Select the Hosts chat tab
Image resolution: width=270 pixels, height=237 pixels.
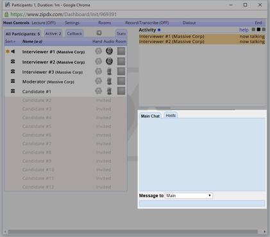coord(171,116)
